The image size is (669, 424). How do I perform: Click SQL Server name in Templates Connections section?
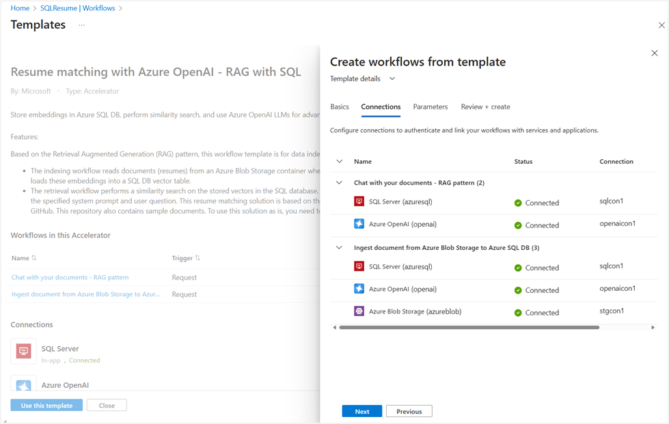pyautogui.click(x=60, y=349)
